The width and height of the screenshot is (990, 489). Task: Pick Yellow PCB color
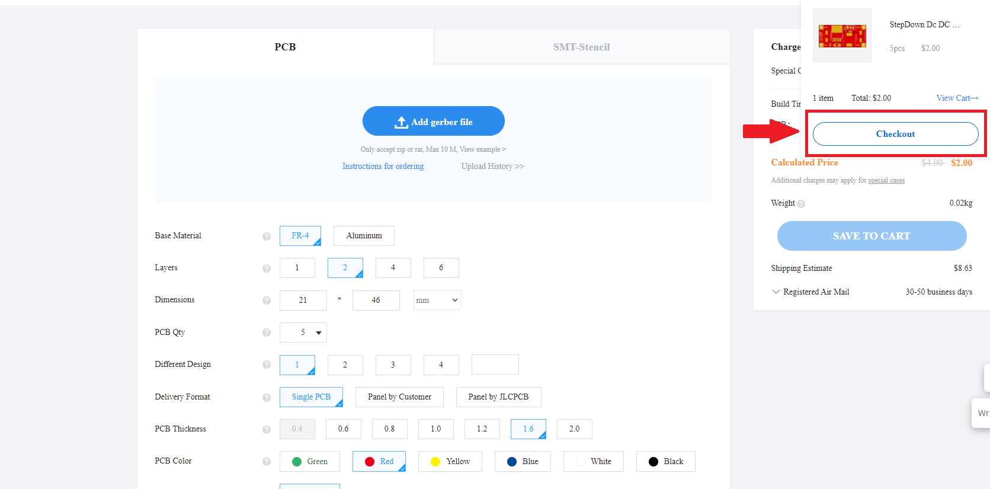(x=450, y=462)
